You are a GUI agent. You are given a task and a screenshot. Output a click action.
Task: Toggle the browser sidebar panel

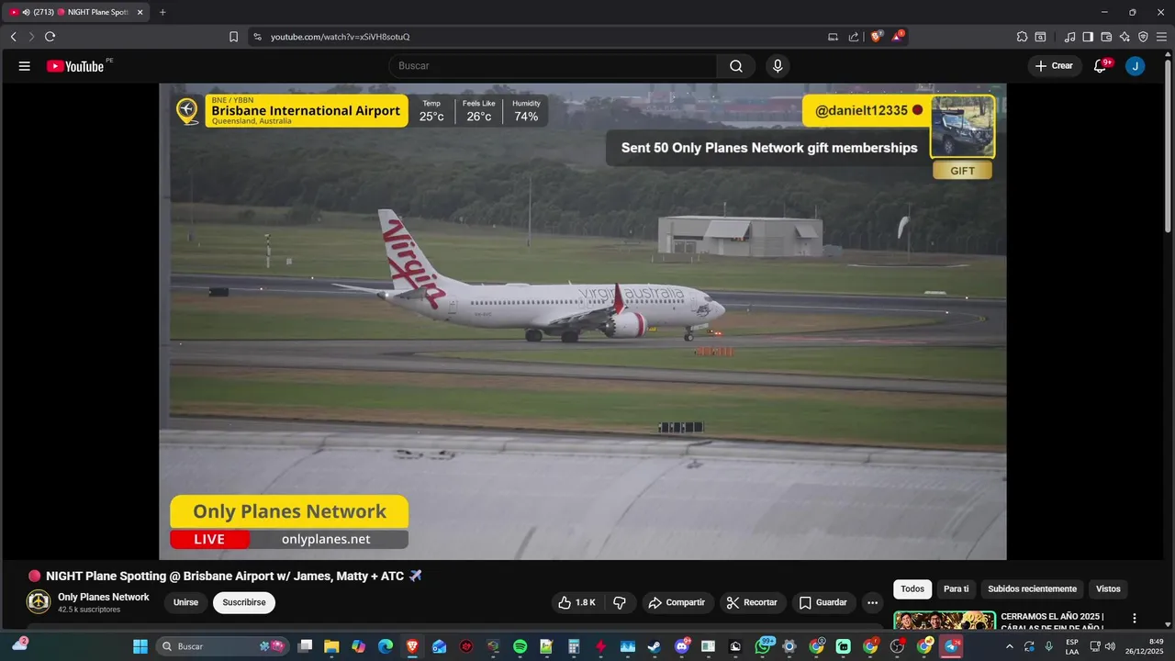pyautogui.click(x=1088, y=37)
